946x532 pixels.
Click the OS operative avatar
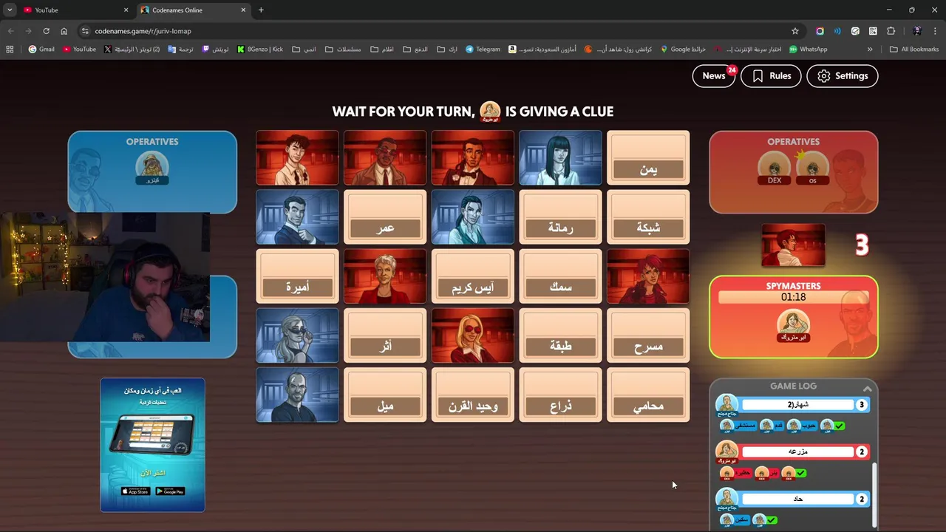tap(812, 168)
